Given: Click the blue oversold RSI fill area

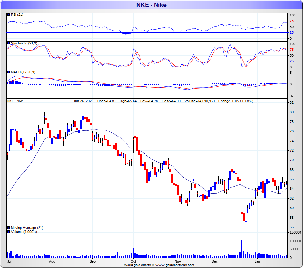Looking at the screenshot, I should 127,33.
